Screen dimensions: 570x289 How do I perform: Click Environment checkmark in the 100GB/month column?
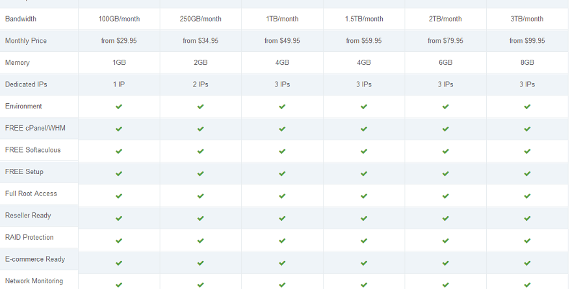[119, 107]
